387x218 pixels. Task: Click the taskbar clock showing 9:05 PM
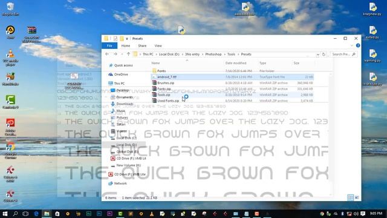(x=376, y=213)
